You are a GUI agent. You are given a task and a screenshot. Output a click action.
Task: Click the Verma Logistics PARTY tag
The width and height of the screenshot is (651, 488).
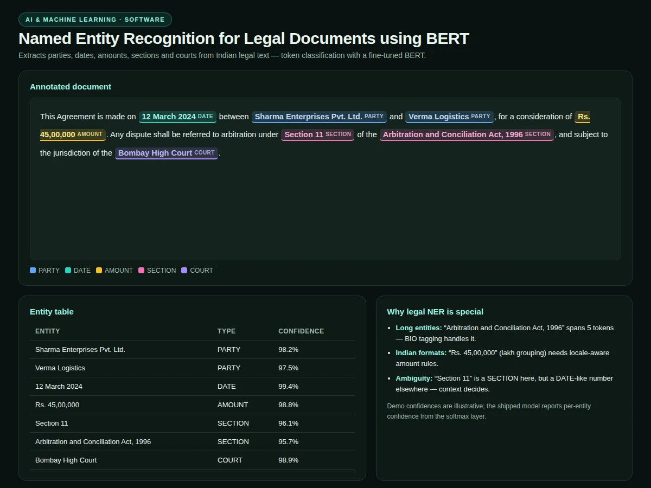[x=449, y=117]
